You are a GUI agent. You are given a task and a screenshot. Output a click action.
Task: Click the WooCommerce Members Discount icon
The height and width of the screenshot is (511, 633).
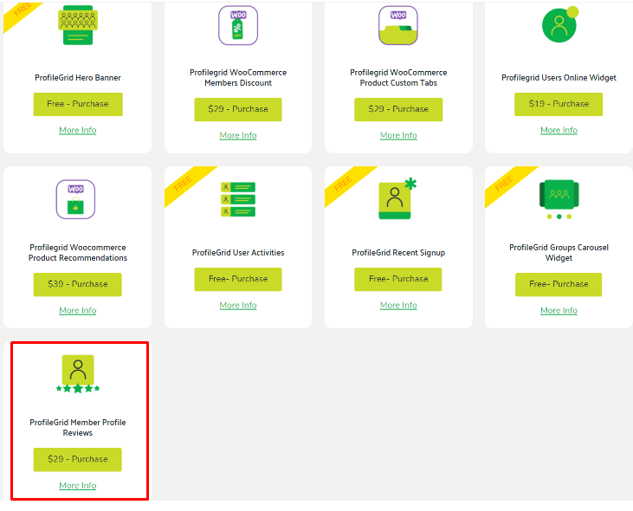click(x=238, y=25)
